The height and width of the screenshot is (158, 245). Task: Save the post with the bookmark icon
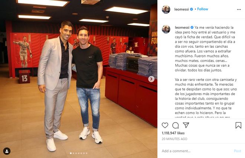(x=238, y=125)
